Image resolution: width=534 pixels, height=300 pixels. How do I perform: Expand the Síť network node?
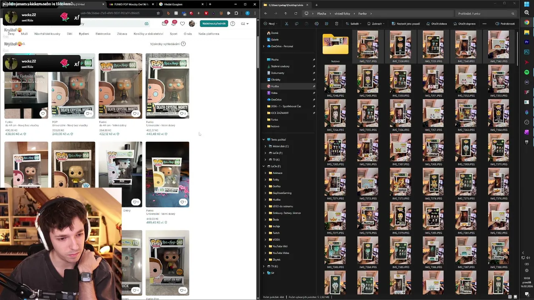tap(264, 273)
